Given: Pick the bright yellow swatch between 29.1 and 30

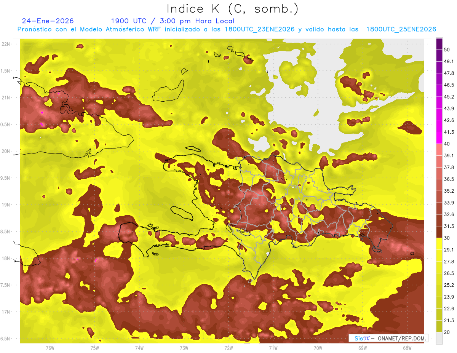Looking at the screenshot, I should click(439, 244).
